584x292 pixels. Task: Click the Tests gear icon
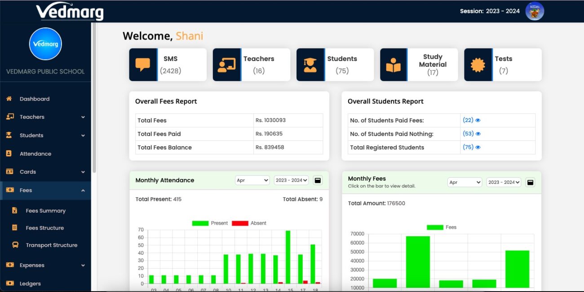(x=478, y=64)
